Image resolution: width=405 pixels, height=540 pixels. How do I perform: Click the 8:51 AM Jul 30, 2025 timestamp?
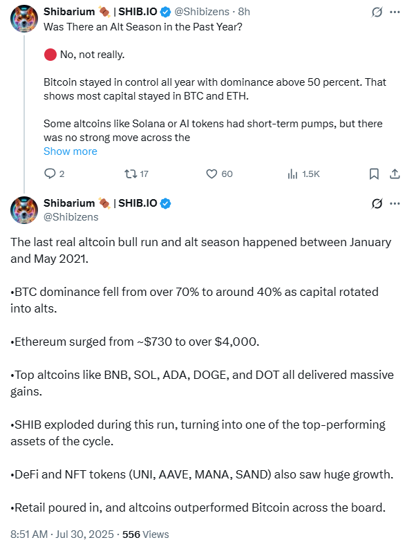(62, 534)
